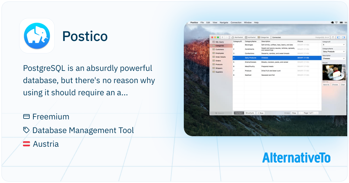Viewport: 349px width, 183px height.
Task: Click the CategoryName column header
Action: [252, 42]
